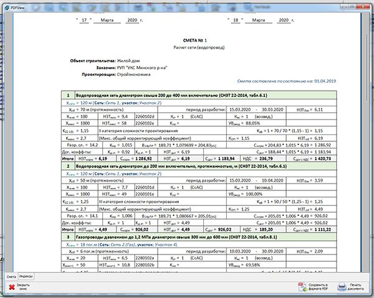Click the value 6 пог.м (протяженность)
The image size is (374, 298).
pos(105,251)
